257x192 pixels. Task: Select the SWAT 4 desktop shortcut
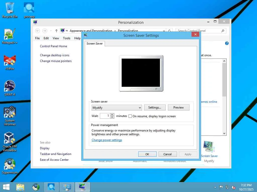click(x=10, y=88)
